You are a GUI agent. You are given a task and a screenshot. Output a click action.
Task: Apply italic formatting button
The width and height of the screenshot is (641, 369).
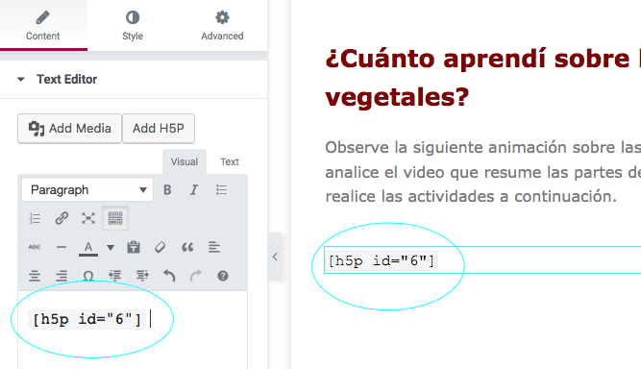click(194, 190)
